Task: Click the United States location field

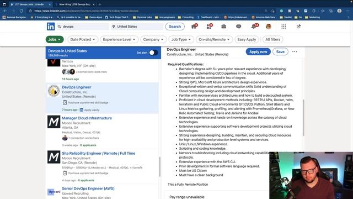Action: click(137, 27)
